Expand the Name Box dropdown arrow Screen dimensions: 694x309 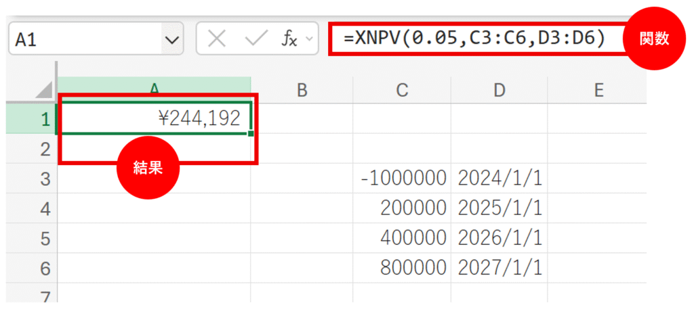[170, 41]
